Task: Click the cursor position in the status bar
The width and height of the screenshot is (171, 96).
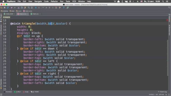Action: click(x=152, y=94)
